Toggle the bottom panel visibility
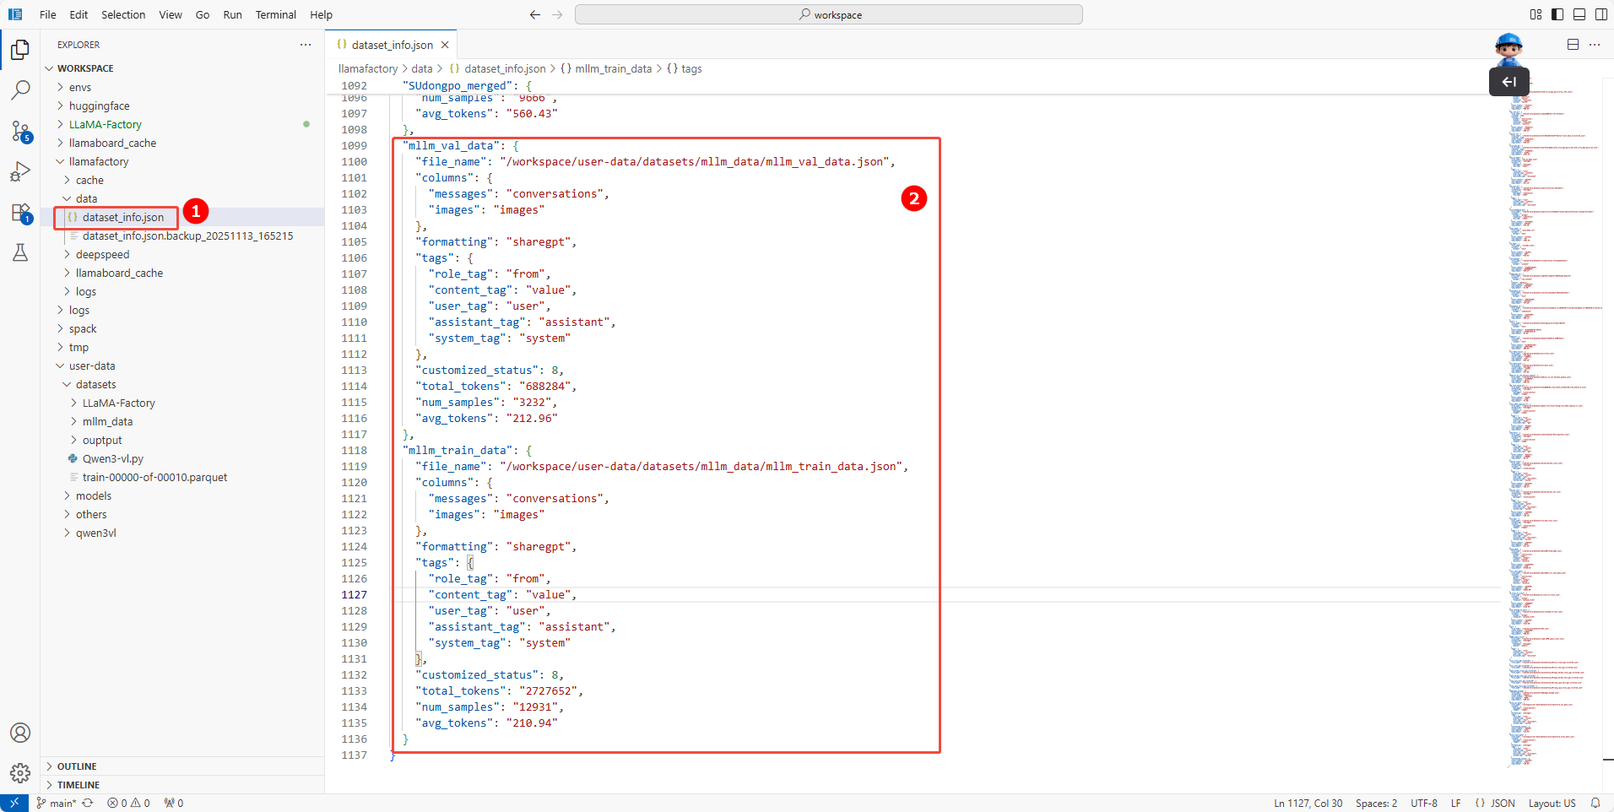Viewport: 1614px width, 812px height. coord(1579,14)
